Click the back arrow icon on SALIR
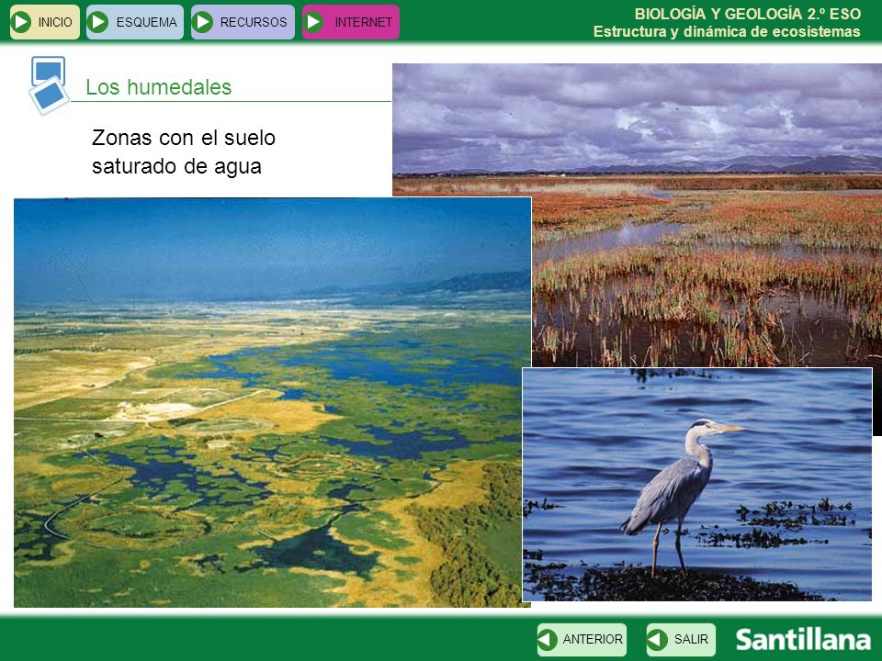882x661 pixels. click(x=656, y=640)
